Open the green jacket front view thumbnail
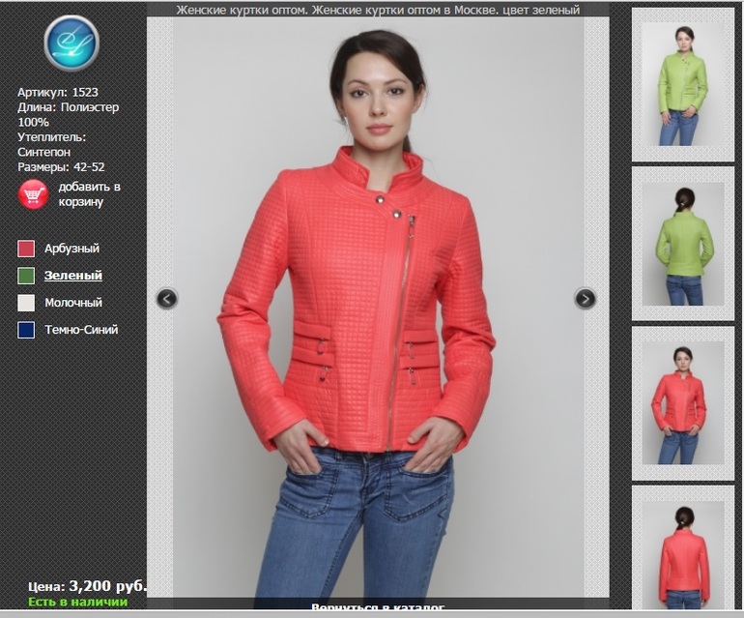 [x=683, y=85]
